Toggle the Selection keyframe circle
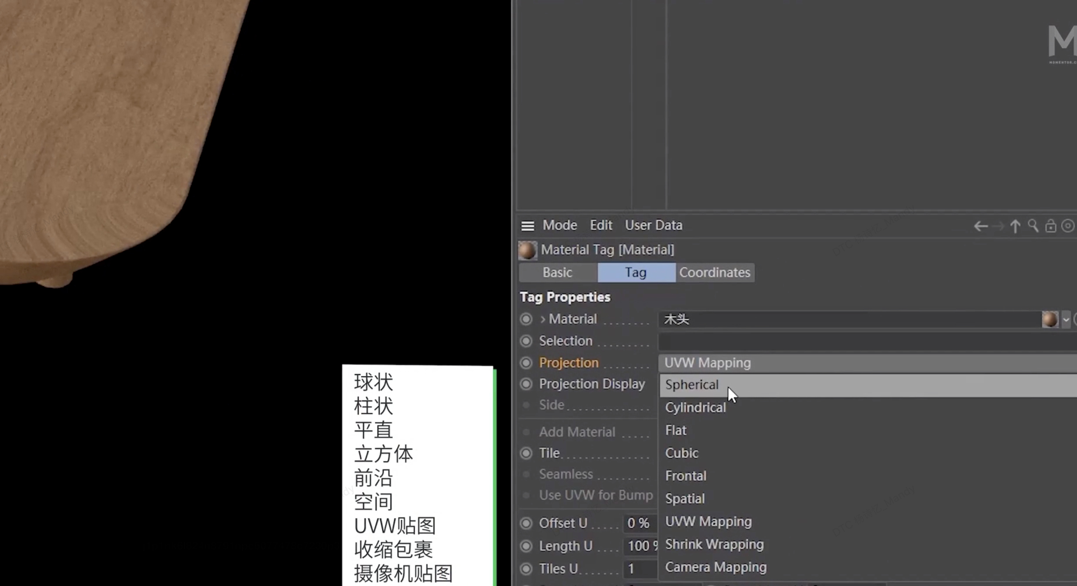Viewport: 1077px width, 586px height. click(x=526, y=341)
